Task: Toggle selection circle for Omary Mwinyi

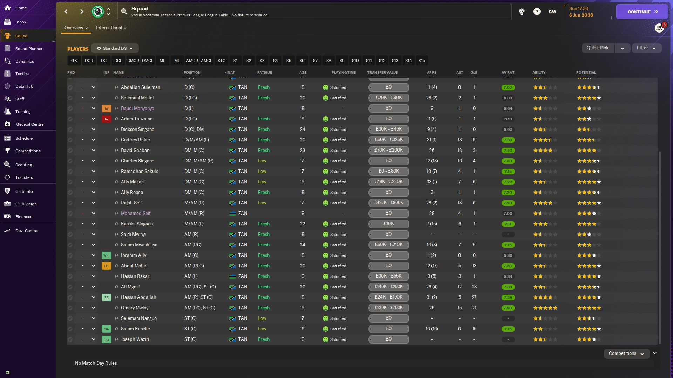Action: point(70,308)
